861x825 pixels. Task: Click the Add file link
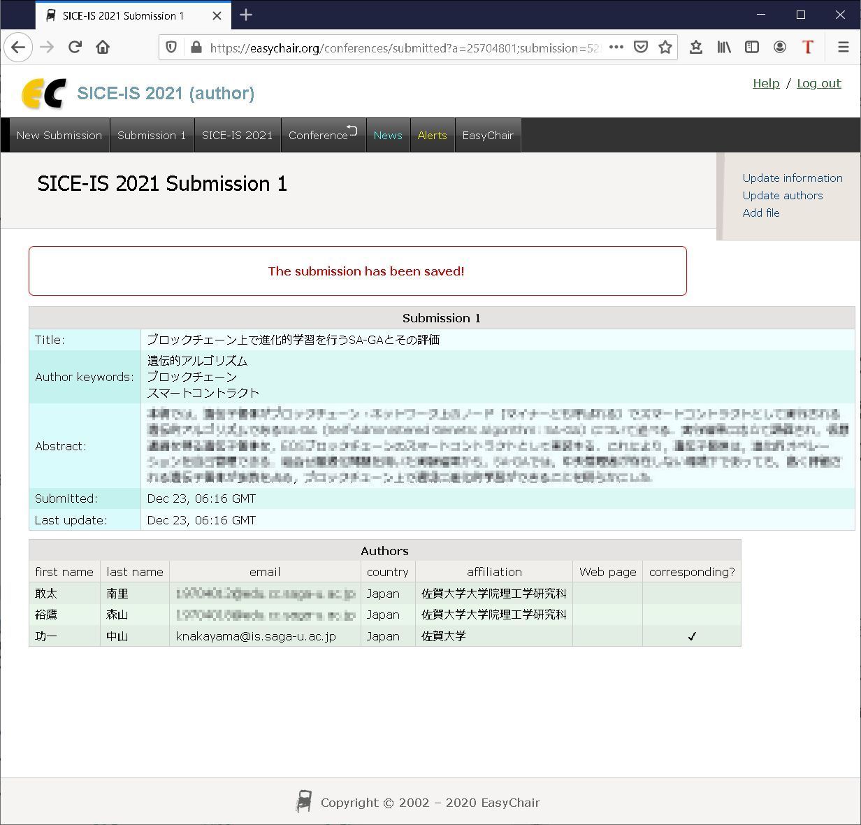[760, 213]
